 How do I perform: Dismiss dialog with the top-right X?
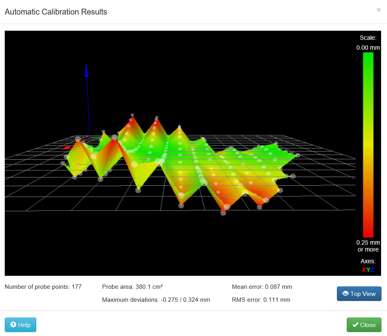point(378,10)
